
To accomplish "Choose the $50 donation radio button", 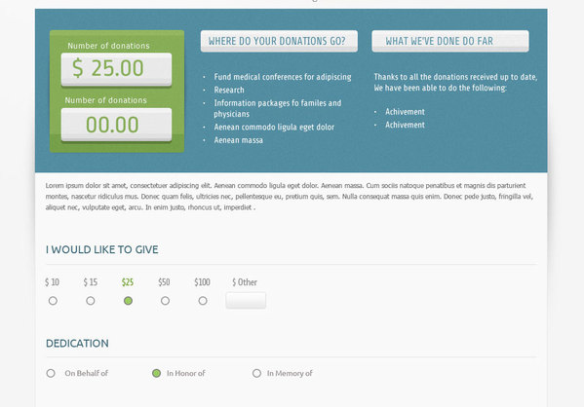I will (x=166, y=301).
